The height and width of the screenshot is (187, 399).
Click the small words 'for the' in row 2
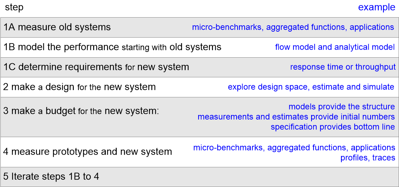coord(90,87)
